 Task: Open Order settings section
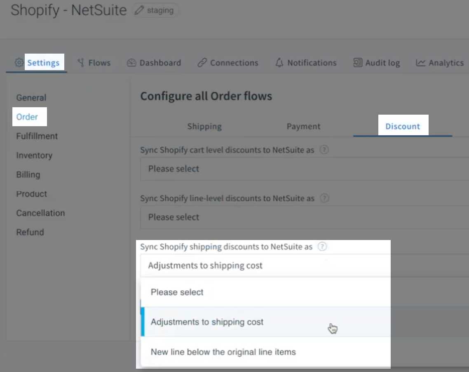[x=27, y=117]
